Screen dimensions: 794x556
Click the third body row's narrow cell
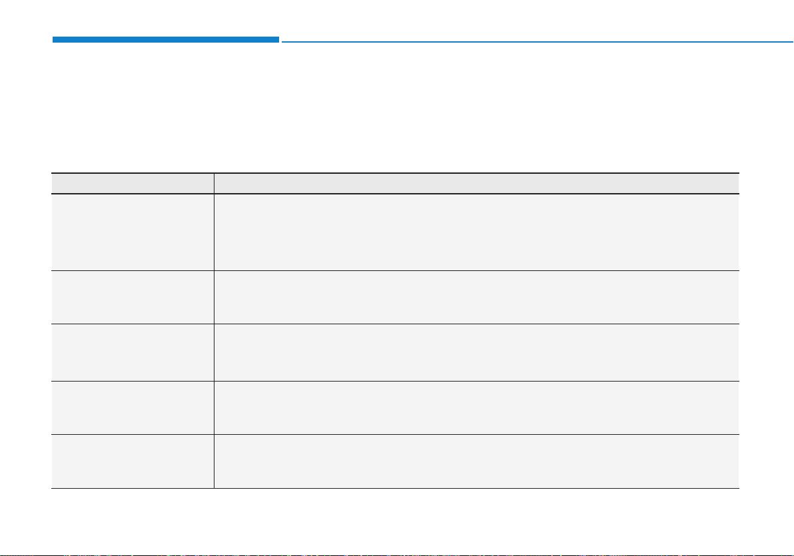133,352
